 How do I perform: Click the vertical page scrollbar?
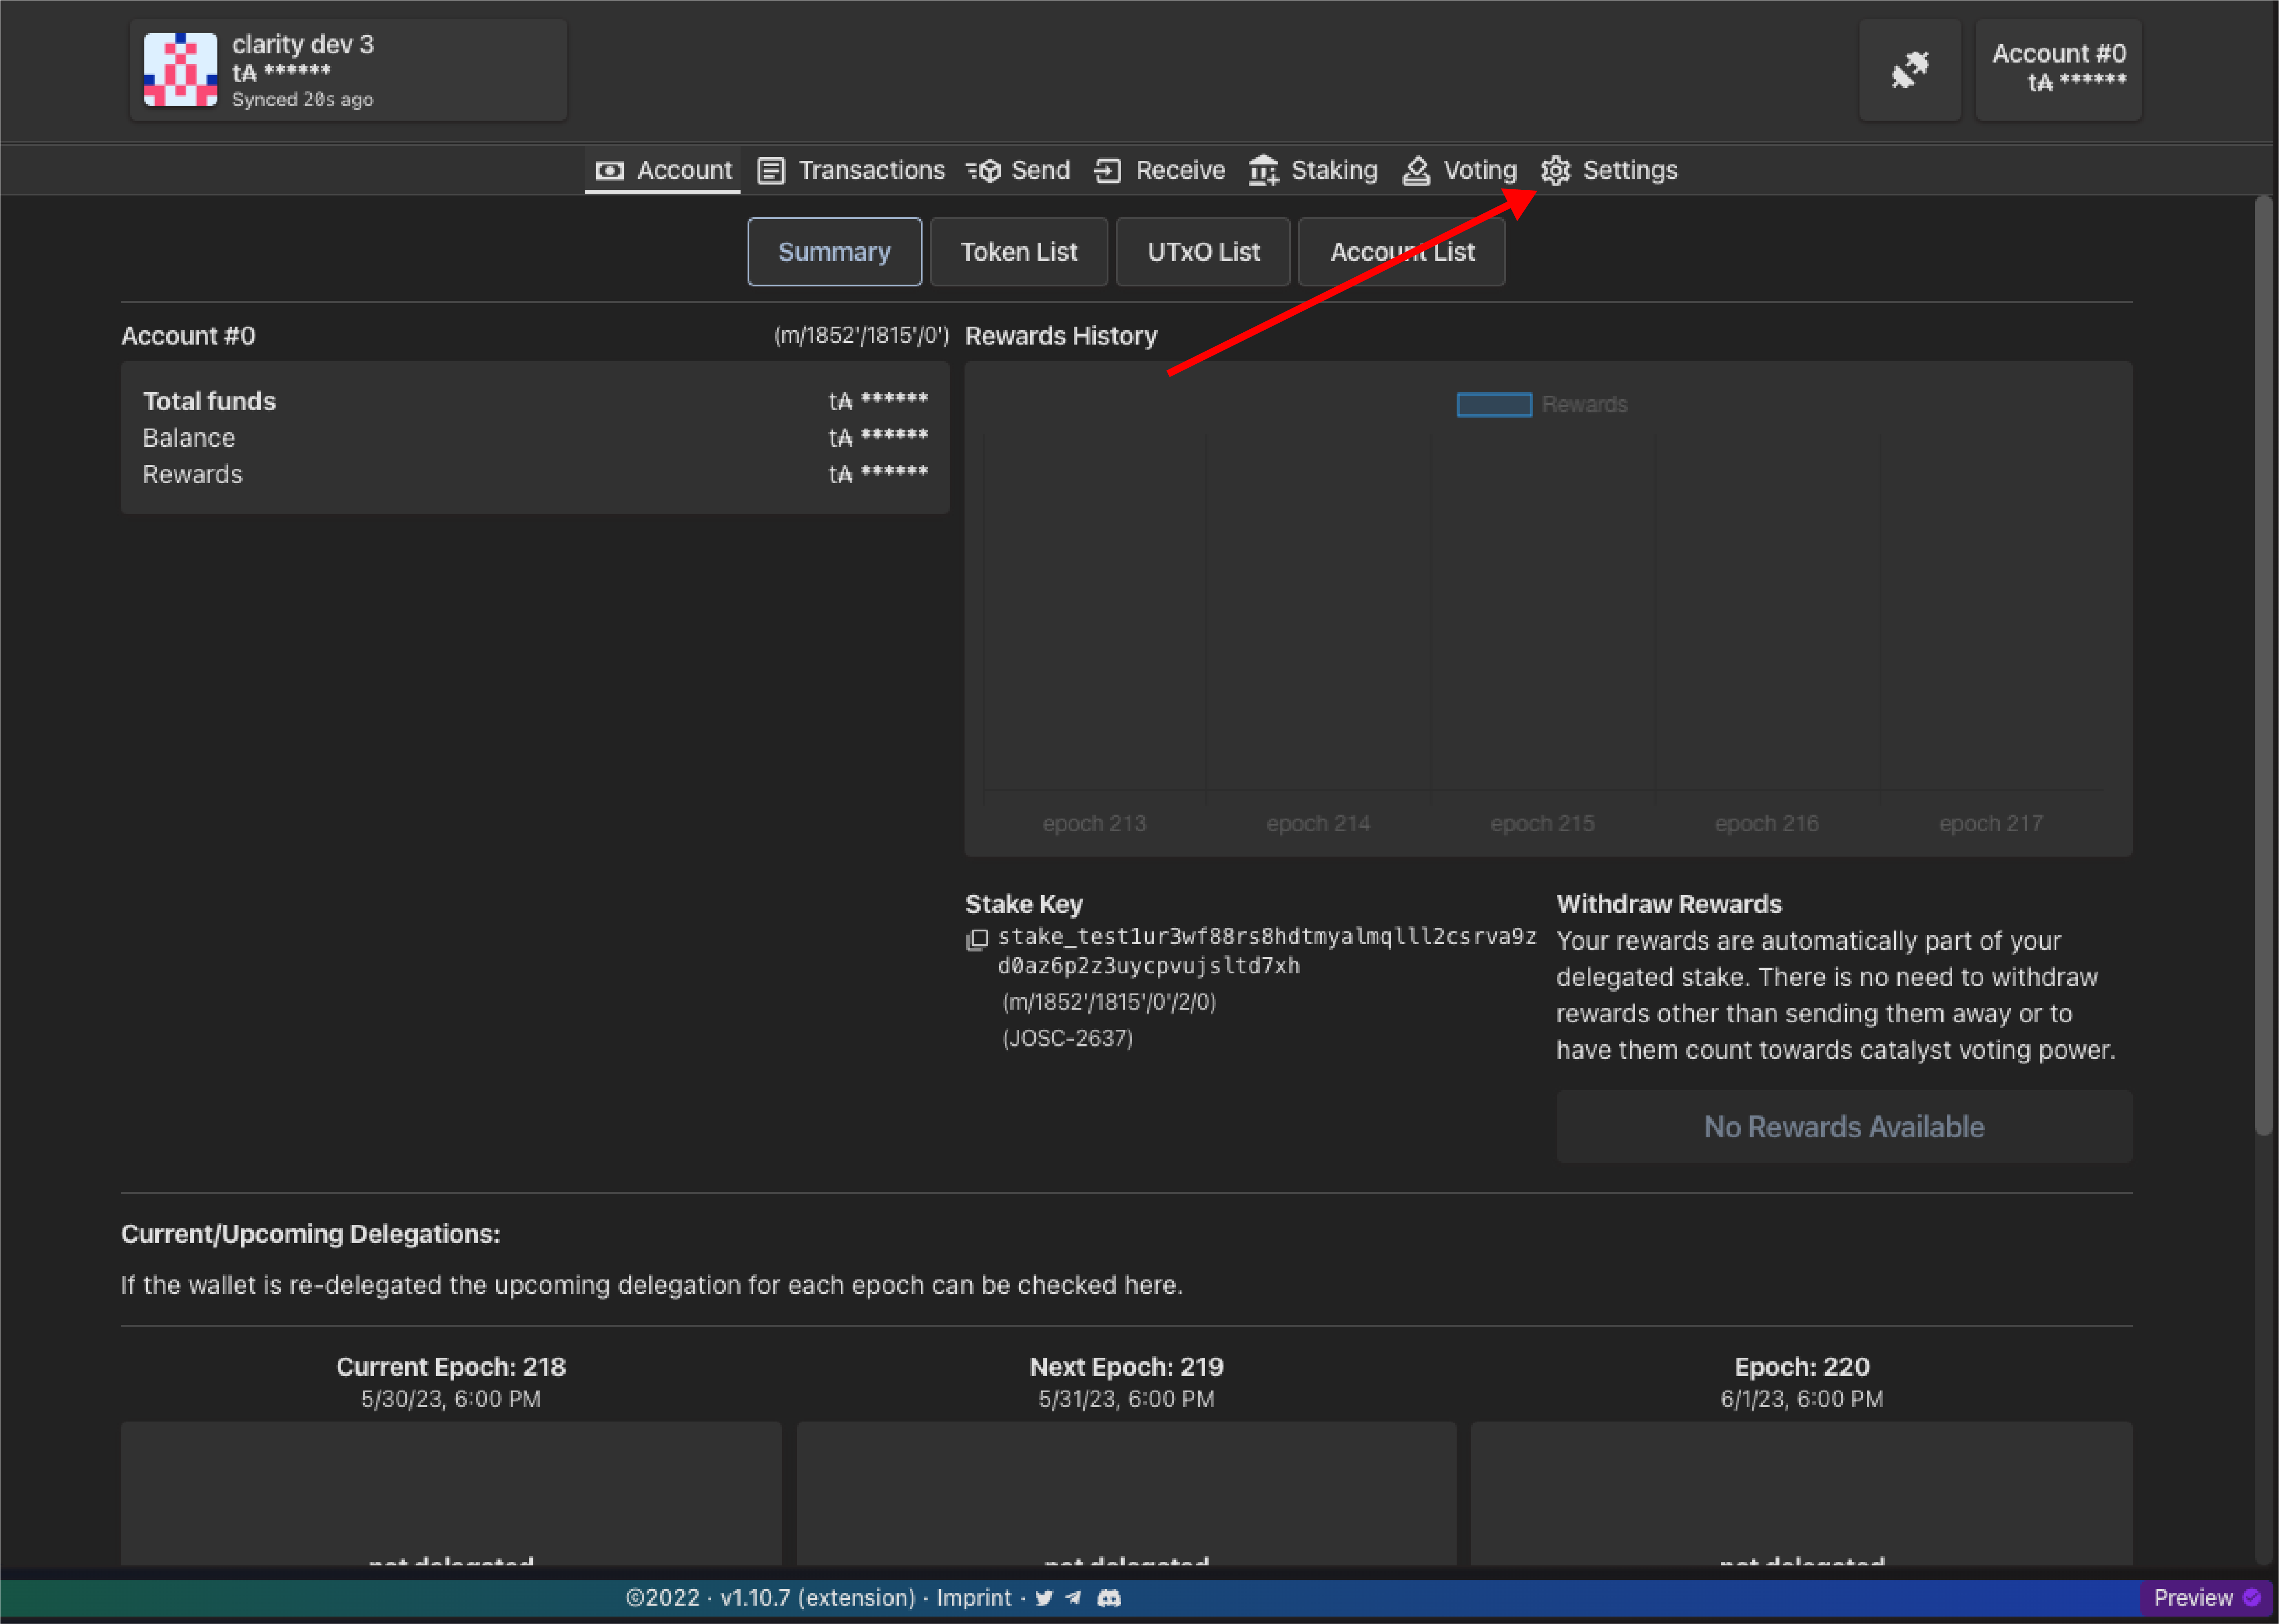pyautogui.click(x=2263, y=665)
